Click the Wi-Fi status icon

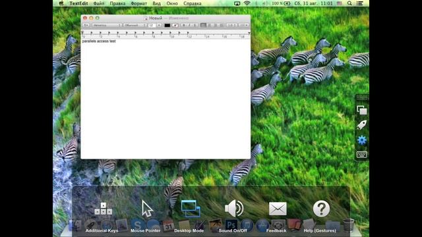(247, 3)
